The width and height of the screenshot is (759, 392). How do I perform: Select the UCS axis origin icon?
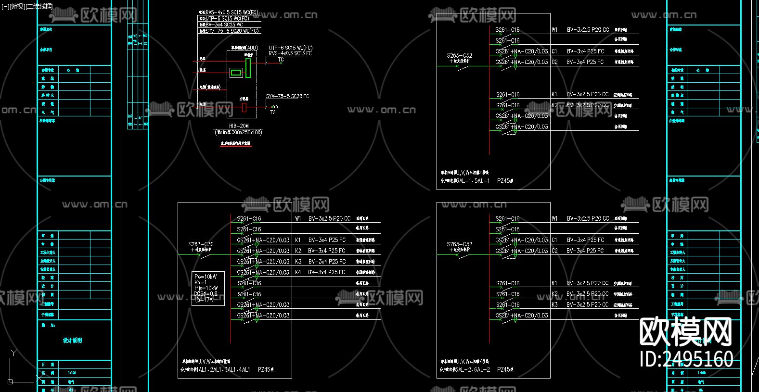click(10, 381)
